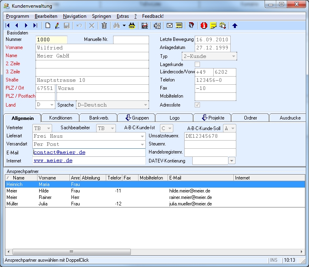Image resolution: width=309 pixels, height=267 pixels.
Task: Toggle the Lagerkunde checkbox
Action: tap(198, 64)
